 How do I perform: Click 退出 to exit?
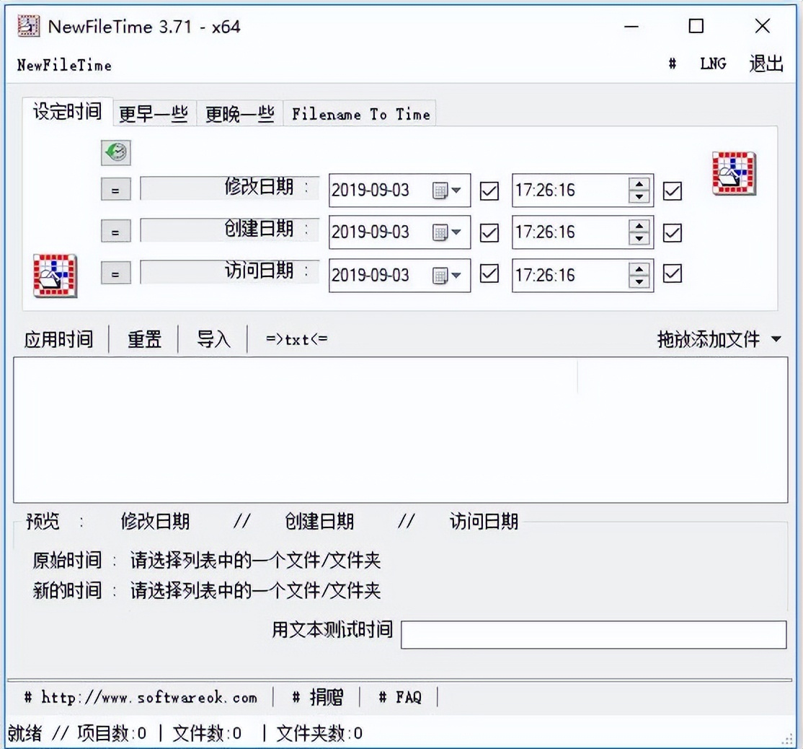[x=766, y=63]
